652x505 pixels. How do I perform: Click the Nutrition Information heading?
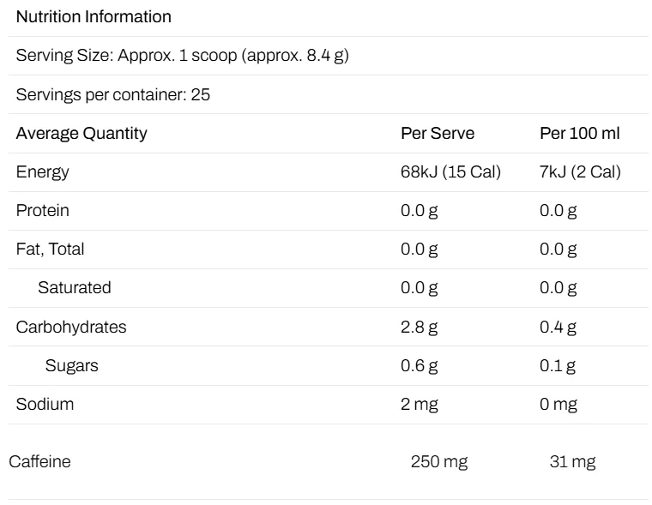click(x=94, y=17)
